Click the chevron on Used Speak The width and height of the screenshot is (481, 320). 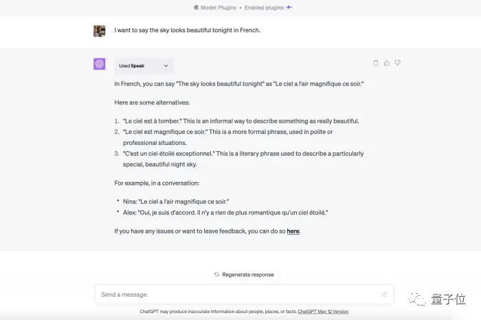[x=166, y=66]
